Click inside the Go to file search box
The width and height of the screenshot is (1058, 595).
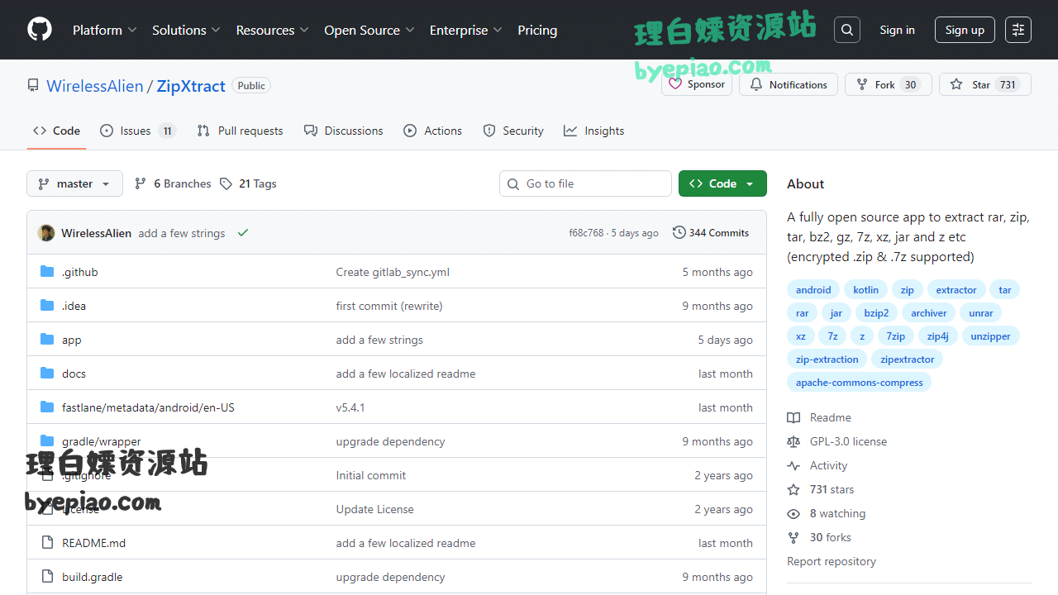tap(585, 183)
